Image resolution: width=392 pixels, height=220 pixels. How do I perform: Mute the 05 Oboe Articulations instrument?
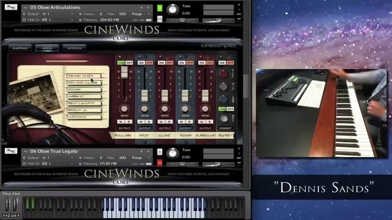160,19
